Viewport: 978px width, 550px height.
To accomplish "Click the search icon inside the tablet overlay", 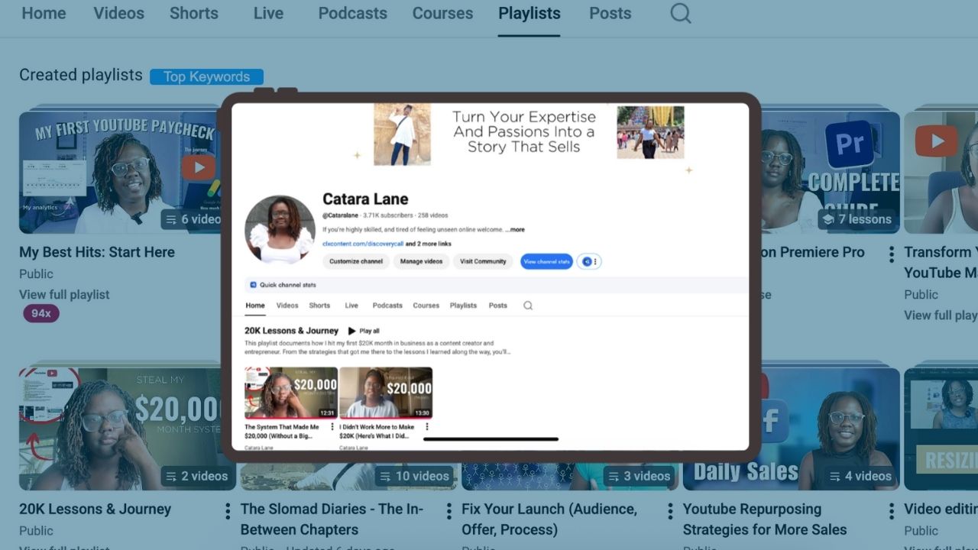I will coord(527,306).
